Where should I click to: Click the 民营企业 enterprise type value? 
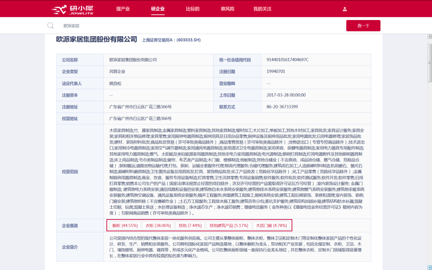[117, 72]
